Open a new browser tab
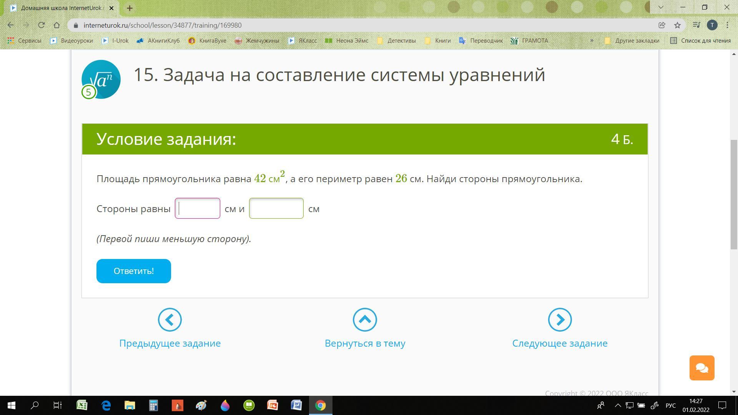The height and width of the screenshot is (415, 738). [130, 8]
